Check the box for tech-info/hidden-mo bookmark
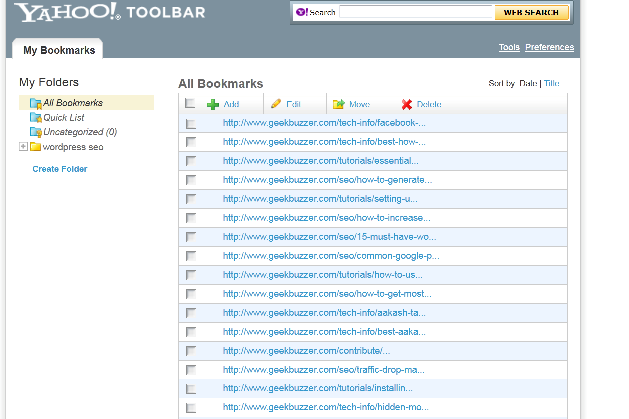 click(191, 408)
